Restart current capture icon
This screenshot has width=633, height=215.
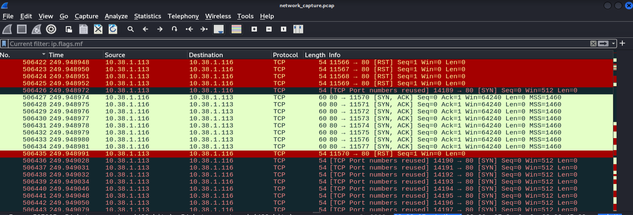pyautogui.click(x=36, y=29)
